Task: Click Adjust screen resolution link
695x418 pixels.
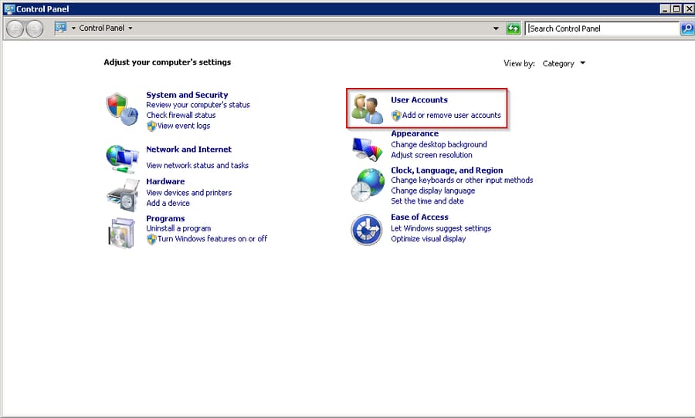Action: point(432,155)
